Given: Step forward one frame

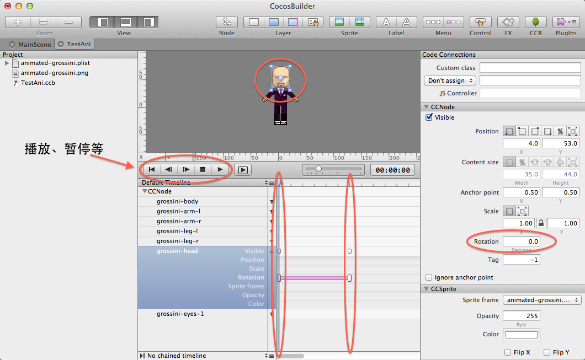Looking at the screenshot, I should (186, 170).
